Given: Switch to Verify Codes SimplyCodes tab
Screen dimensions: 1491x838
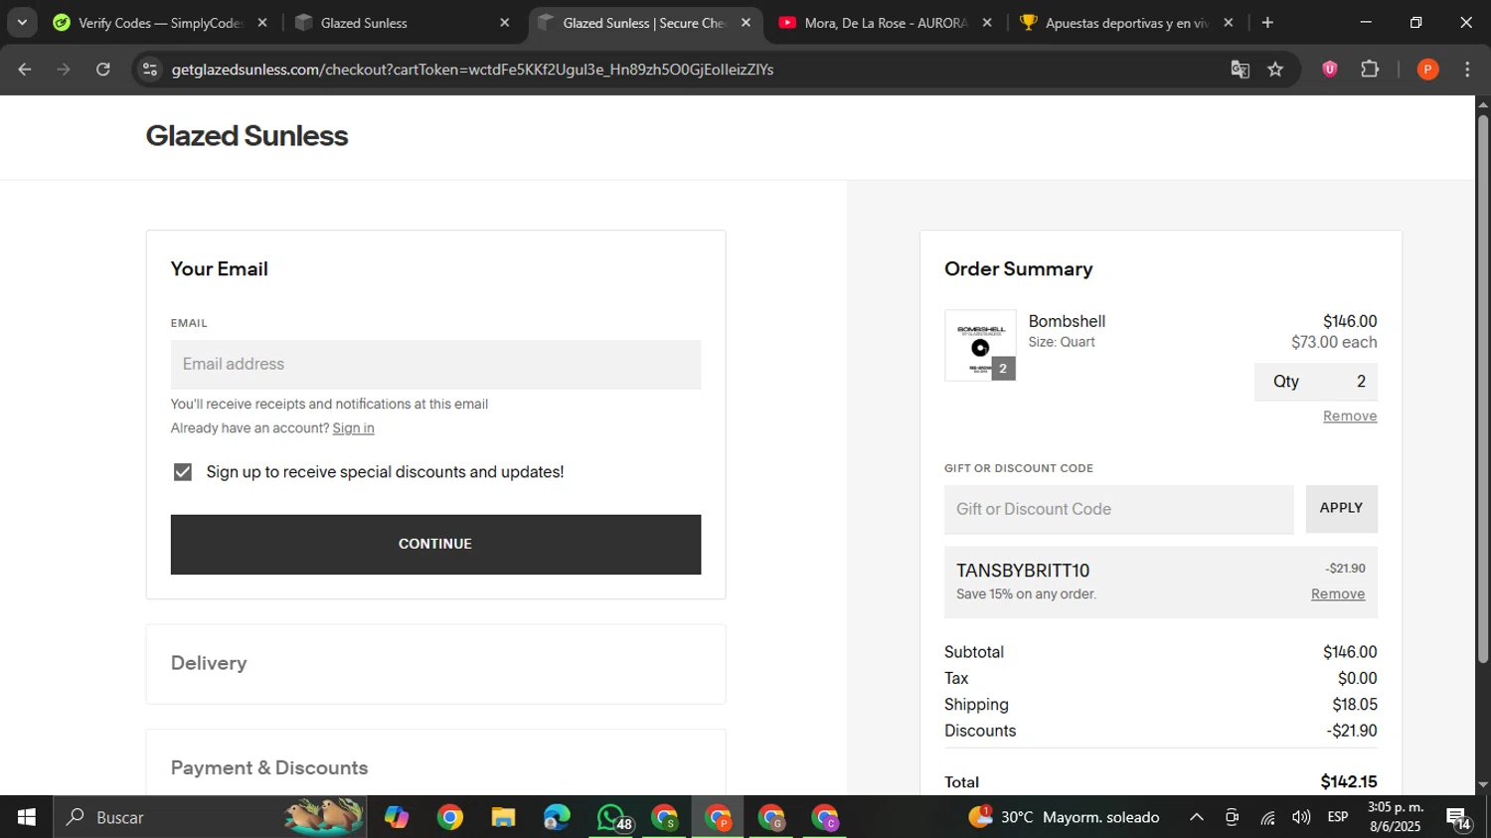Looking at the screenshot, I should (x=161, y=22).
